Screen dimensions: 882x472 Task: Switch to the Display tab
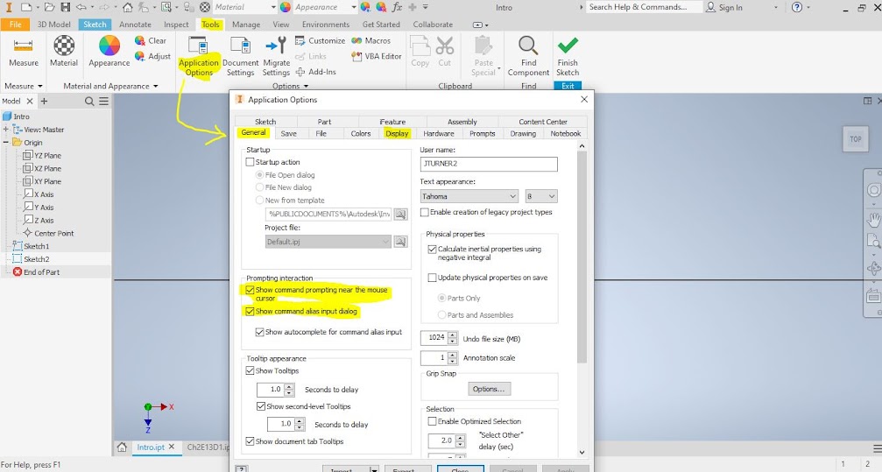pos(397,133)
